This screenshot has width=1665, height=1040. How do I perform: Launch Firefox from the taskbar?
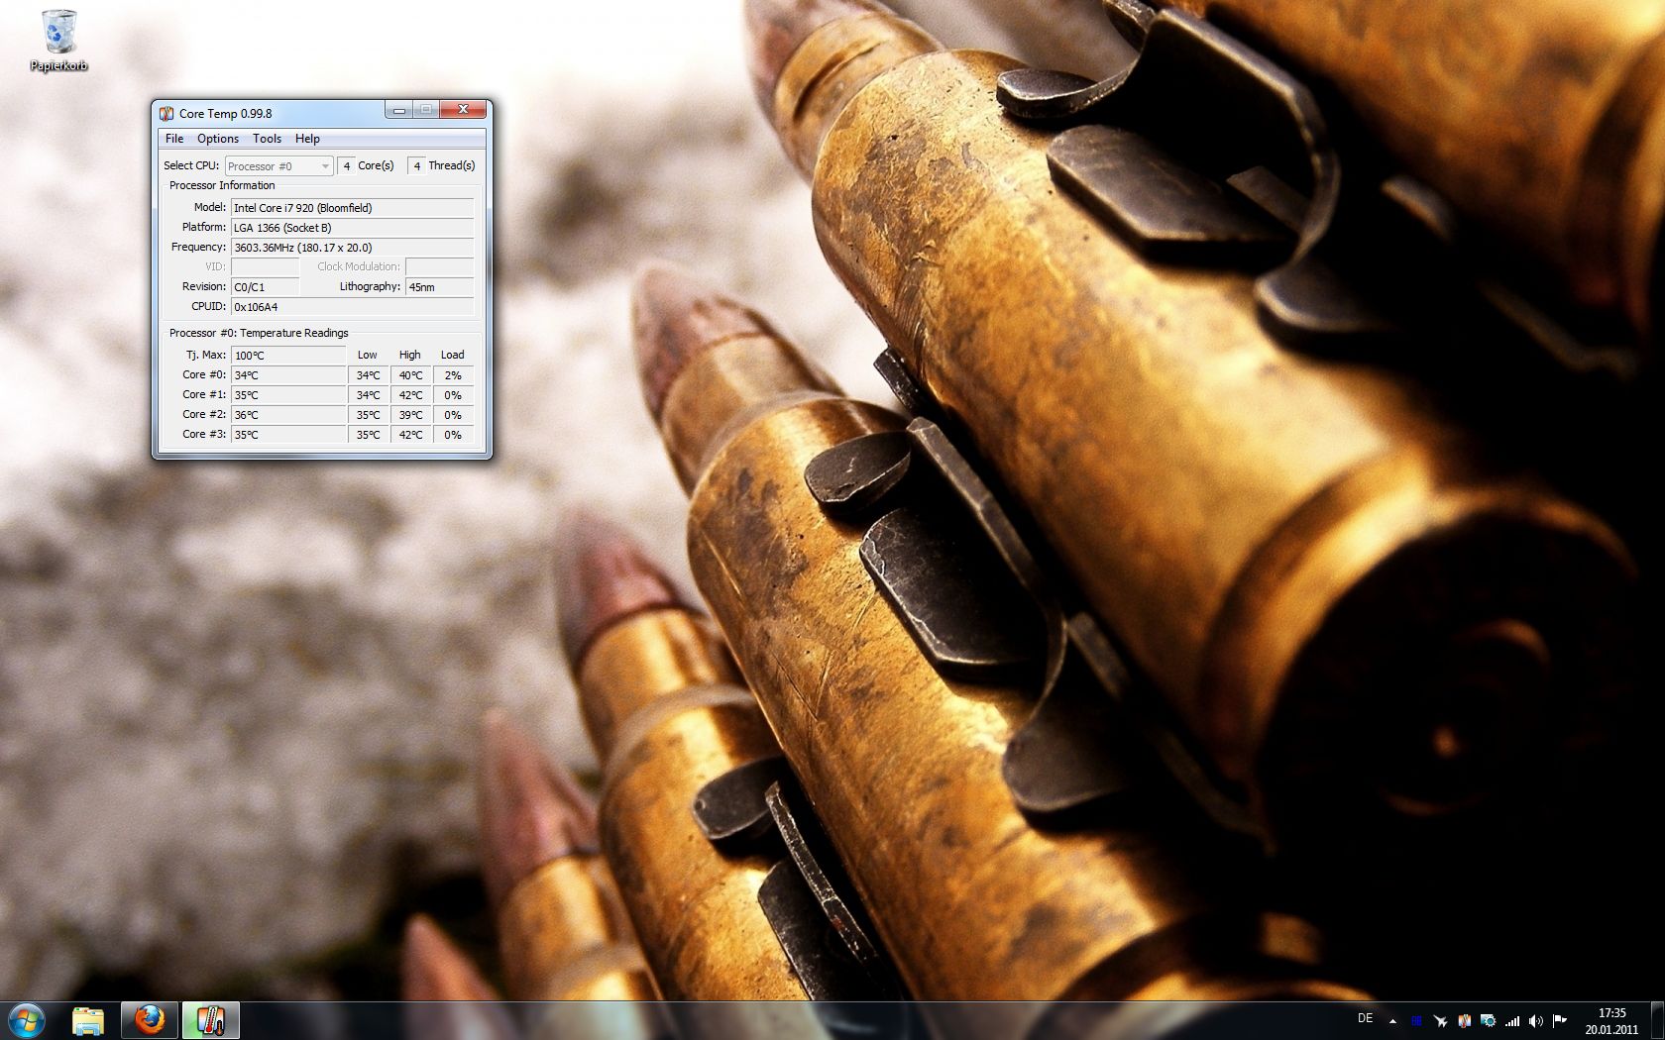click(150, 1020)
